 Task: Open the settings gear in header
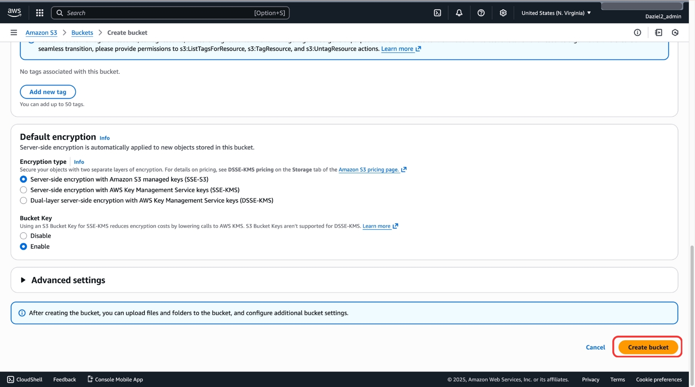pyautogui.click(x=503, y=13)
